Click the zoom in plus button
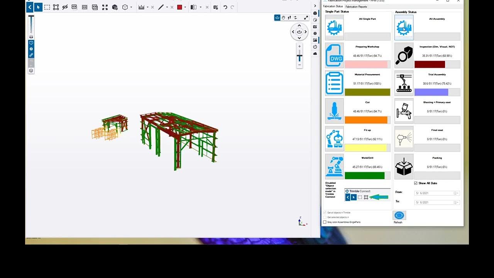The image size is (494, 278). 299,46
